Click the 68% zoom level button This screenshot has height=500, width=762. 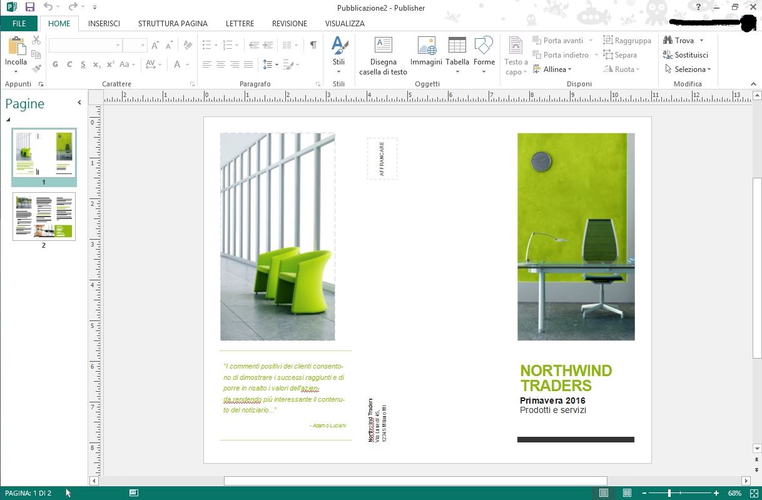coord(734,493)
